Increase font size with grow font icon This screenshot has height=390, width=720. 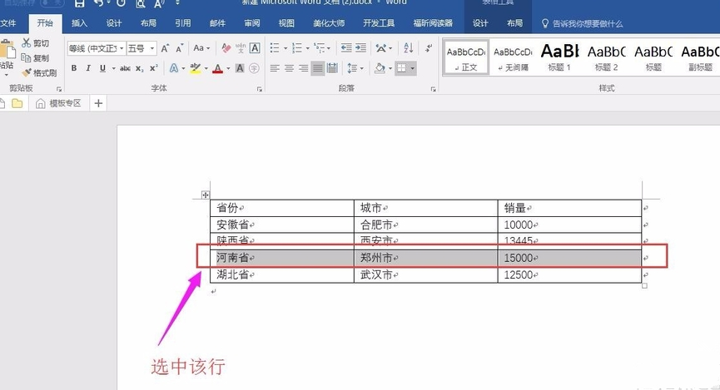[x=165, y=48]
